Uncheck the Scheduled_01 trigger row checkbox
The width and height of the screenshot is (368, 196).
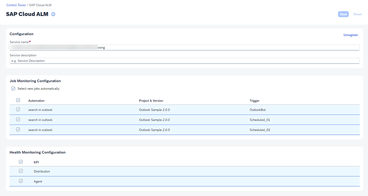coord(18,119)
